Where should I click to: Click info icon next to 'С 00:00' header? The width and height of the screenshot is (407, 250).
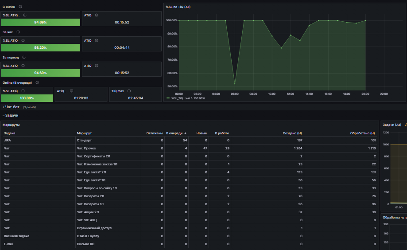coord(20,7)
